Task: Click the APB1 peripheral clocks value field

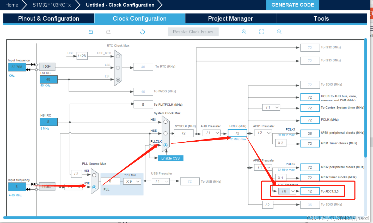Action: coord(310,133)
